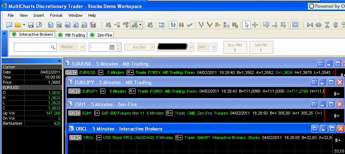Click the quantity up/down stepper
Image resolution: width=345 pixels, height=154 pixels.
(x=119, y=47)
